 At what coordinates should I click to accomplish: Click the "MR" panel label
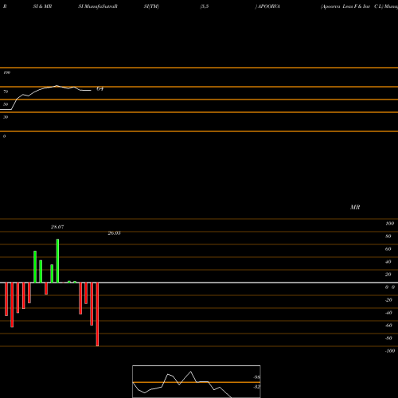click(x=355, y=207)
